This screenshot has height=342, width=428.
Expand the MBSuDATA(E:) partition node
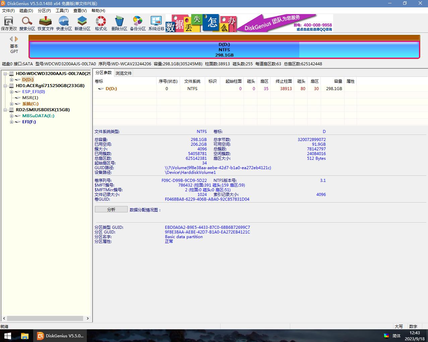tap(12, 116)
